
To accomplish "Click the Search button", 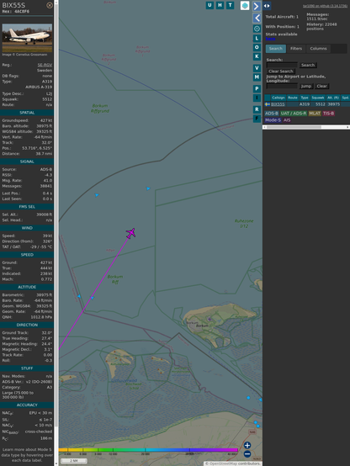I will [308, 65].
